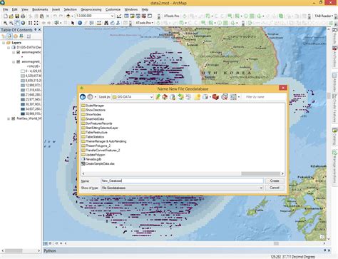Screen dimensions: 338x259
Task: Open the Customize menu
Action: (x=113, y=9)
